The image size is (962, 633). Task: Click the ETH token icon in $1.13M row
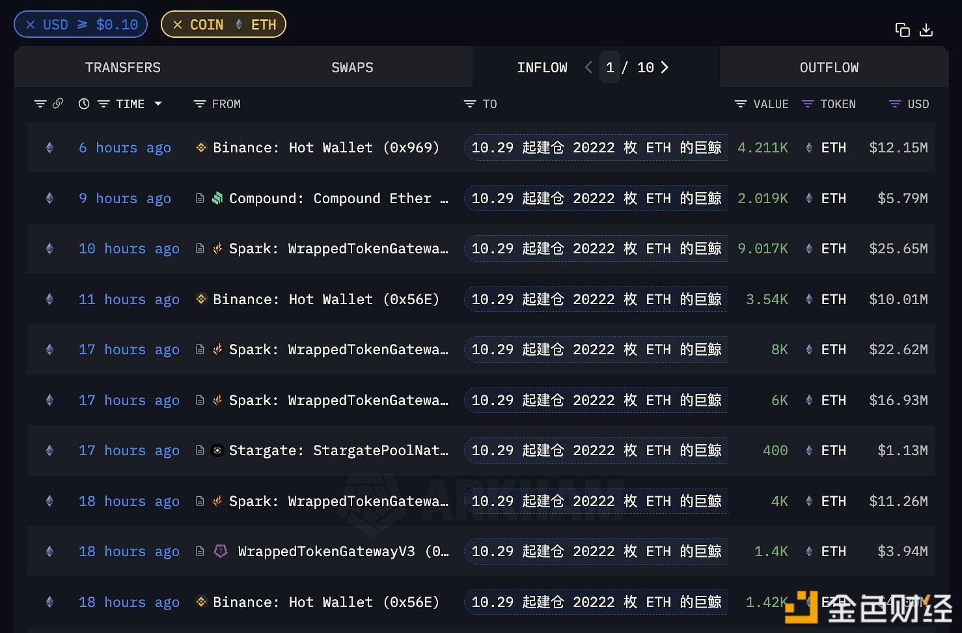coord(809,451)
